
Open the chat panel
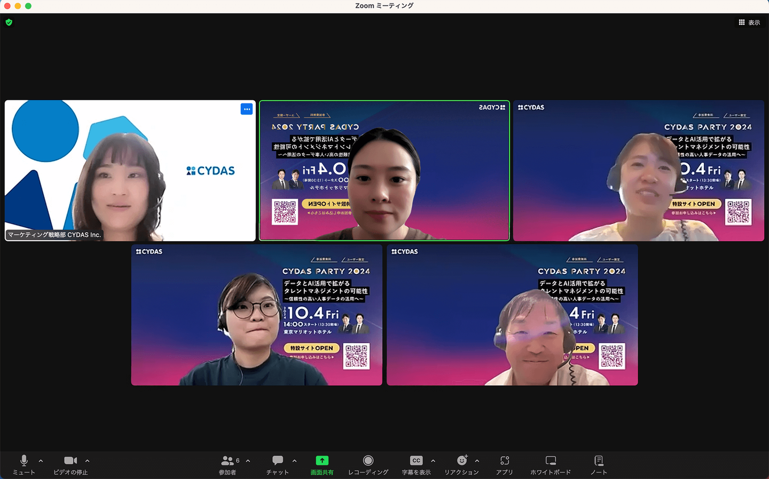[278, 464]
